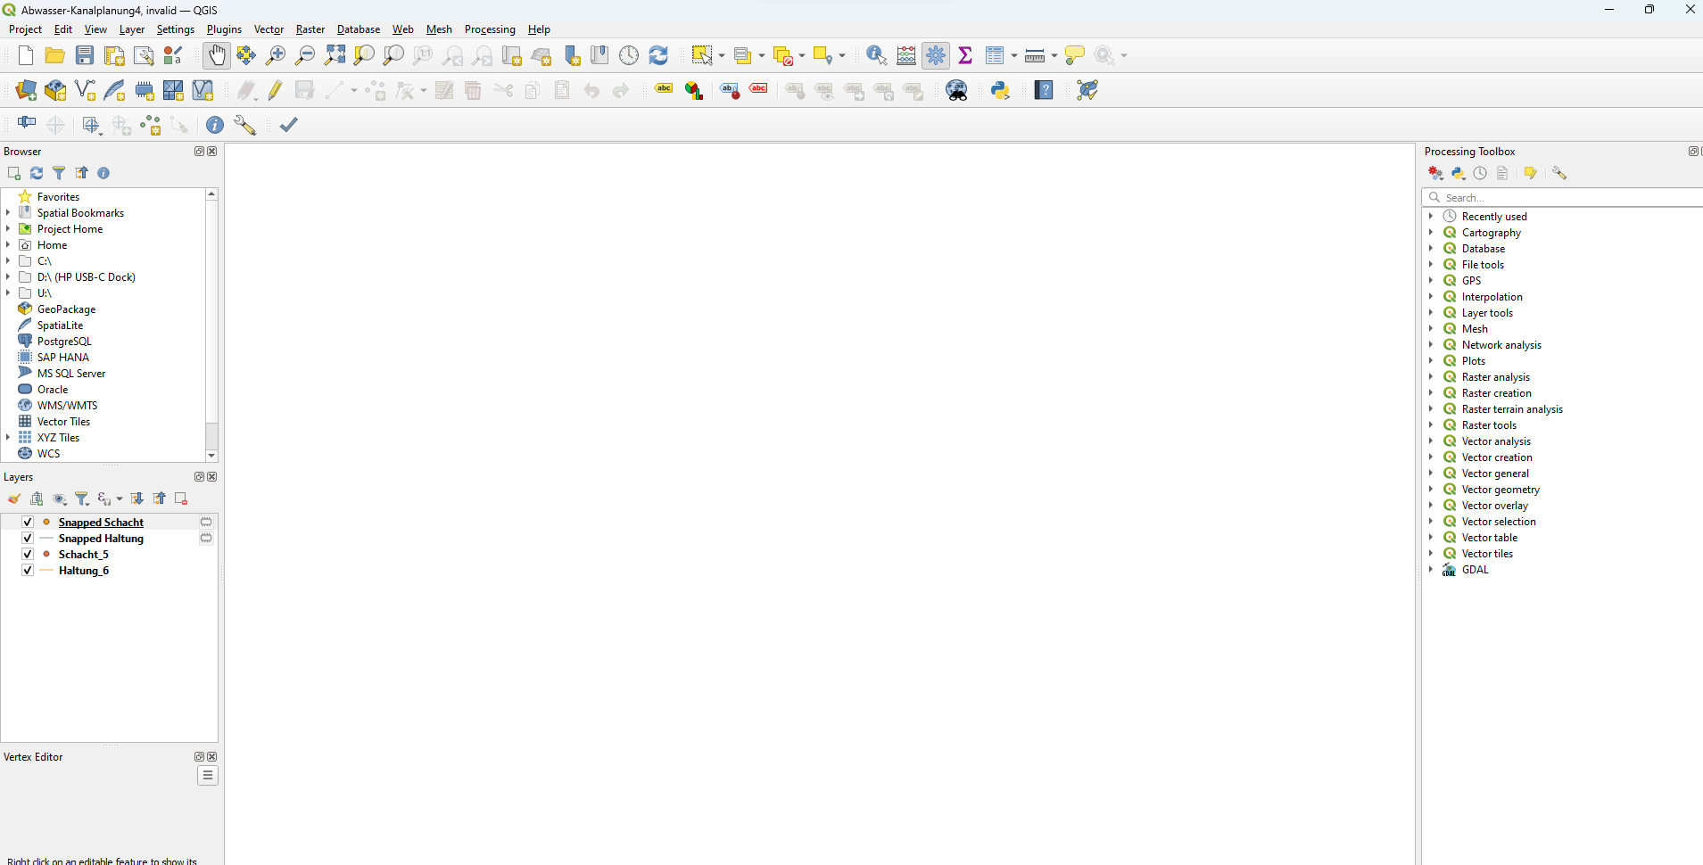
Task: Open the Vector menu
Action: [268, 29]
